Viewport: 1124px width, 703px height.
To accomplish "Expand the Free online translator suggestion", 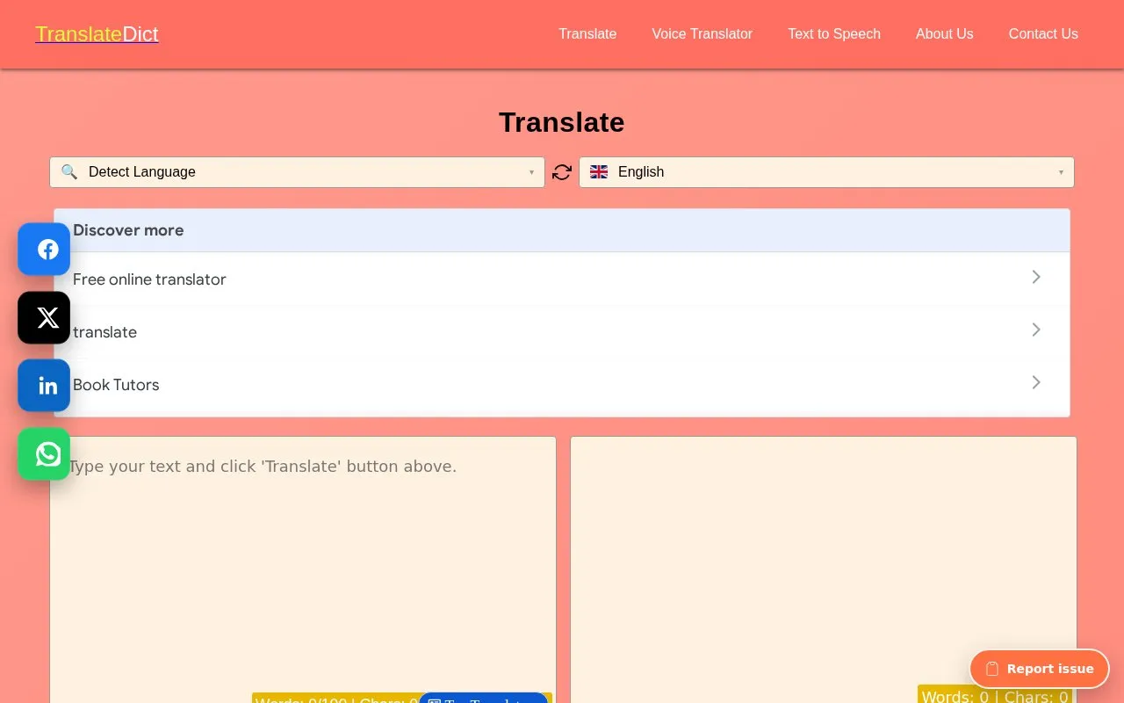I will [562, 279].
